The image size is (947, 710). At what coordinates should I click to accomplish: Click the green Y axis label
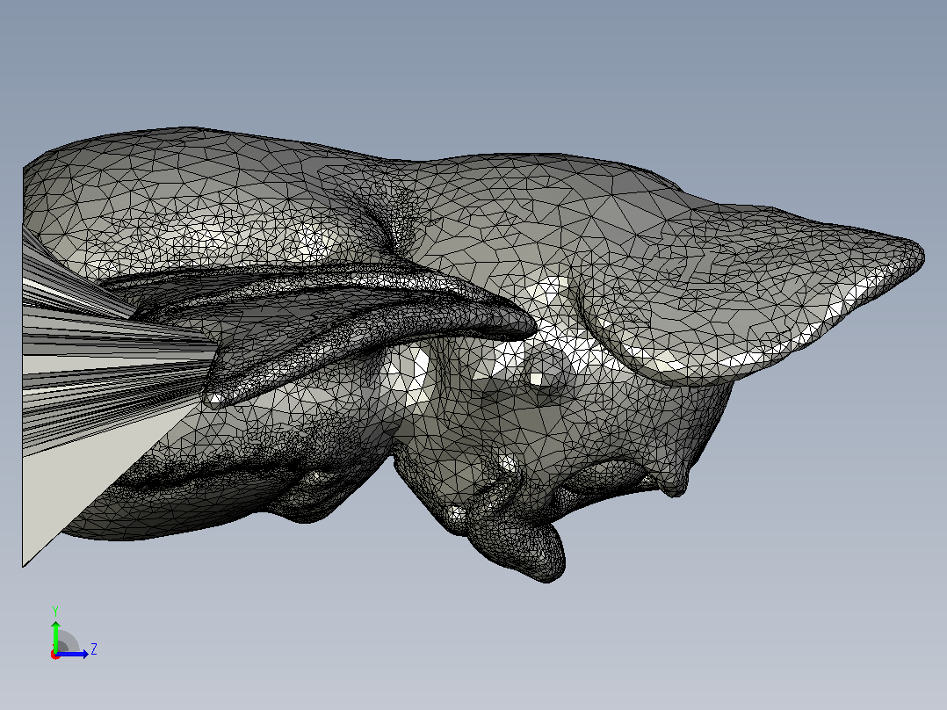55,611
